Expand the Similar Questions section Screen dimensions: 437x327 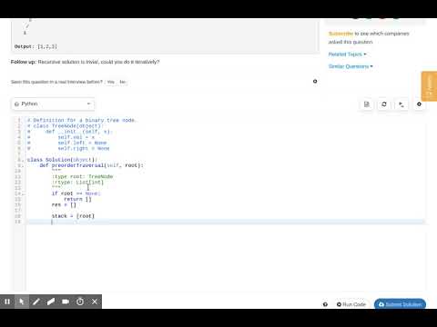351,66
